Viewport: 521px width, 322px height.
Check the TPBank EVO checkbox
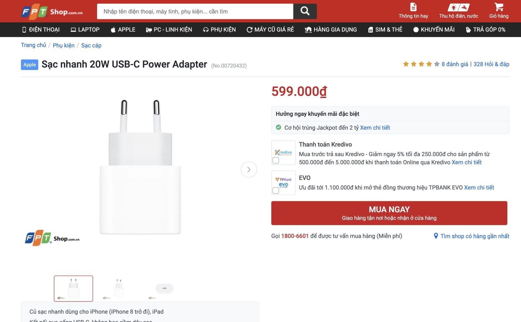[276, 191]
